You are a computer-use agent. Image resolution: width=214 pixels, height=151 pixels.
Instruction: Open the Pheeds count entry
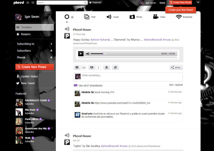point(35,57)
